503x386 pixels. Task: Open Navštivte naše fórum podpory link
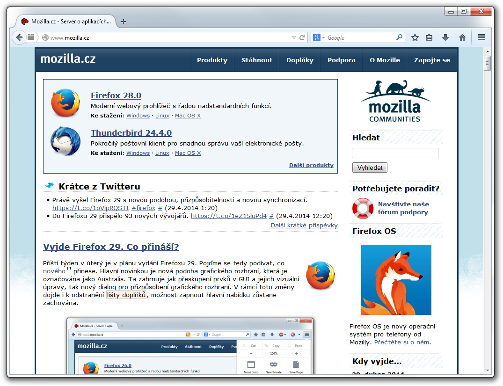click(x=403, y=208)
